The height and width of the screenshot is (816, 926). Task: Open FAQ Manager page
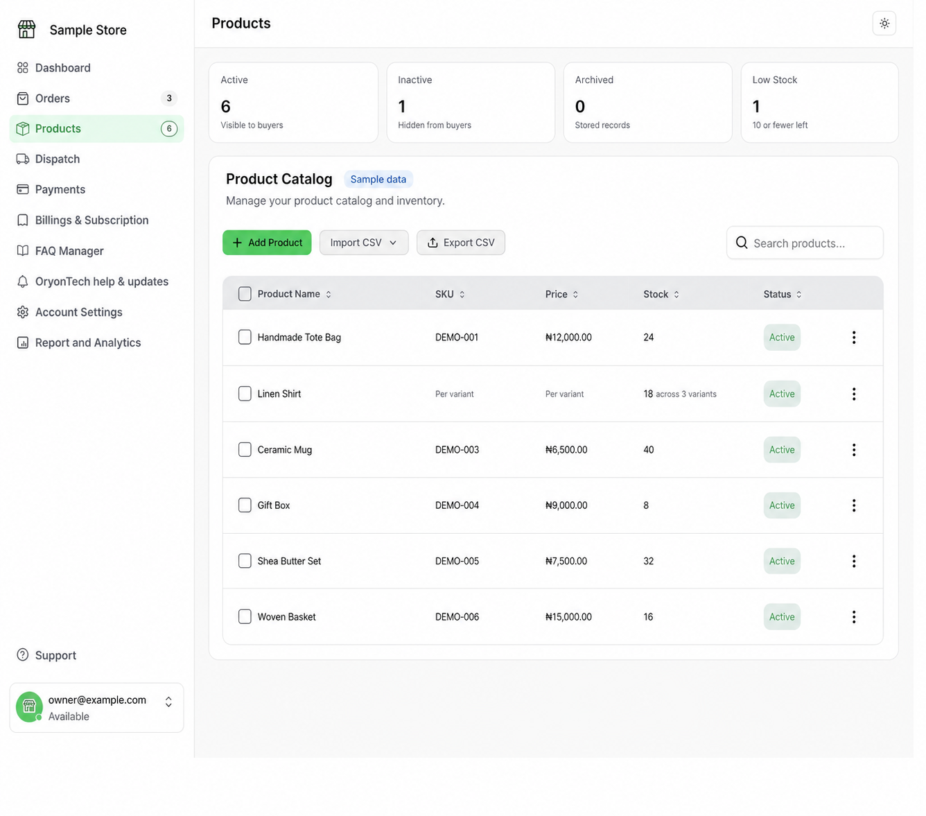pyautogui.click(x=96, y=251)
